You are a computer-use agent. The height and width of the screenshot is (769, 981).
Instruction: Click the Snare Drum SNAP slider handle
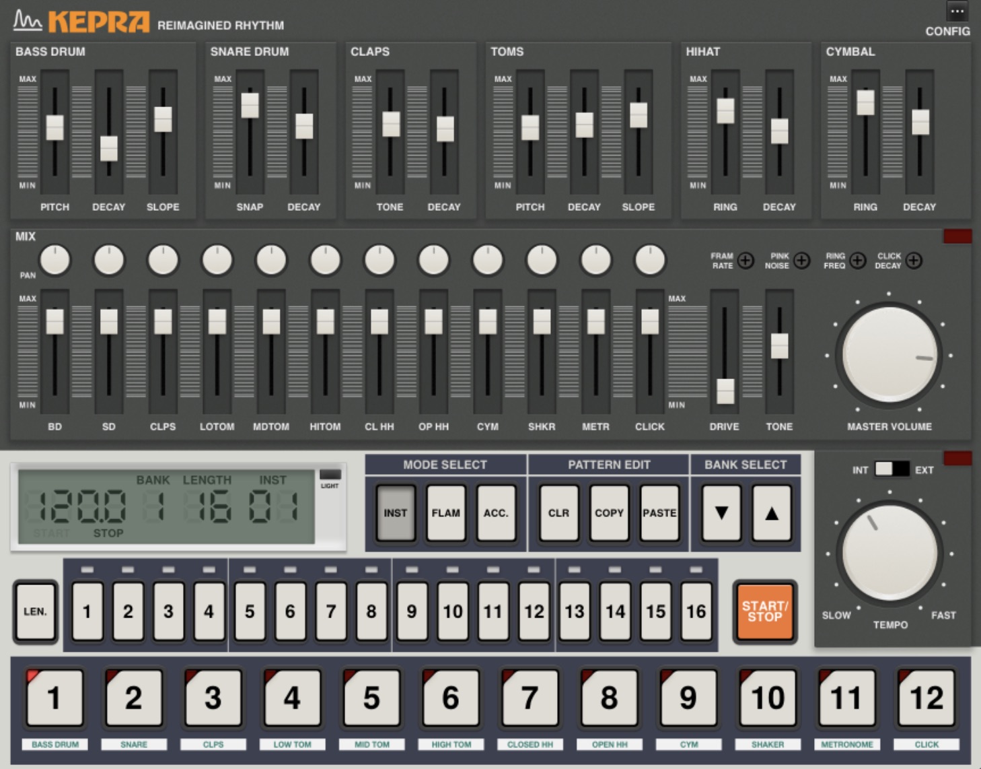(x=250, y=106)
